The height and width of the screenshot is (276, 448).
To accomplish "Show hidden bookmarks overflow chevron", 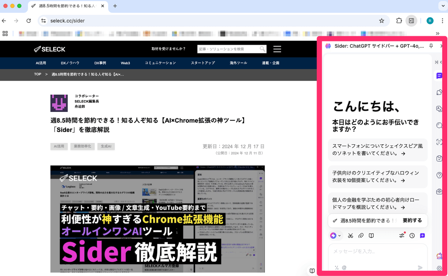I will (437, 34).
